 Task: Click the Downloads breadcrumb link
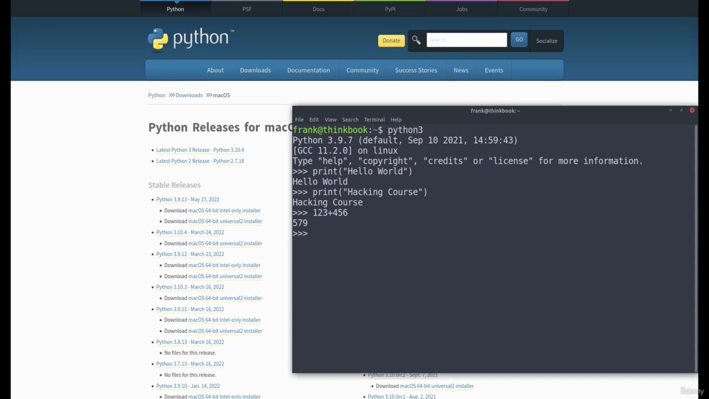(x=189, y=95)
